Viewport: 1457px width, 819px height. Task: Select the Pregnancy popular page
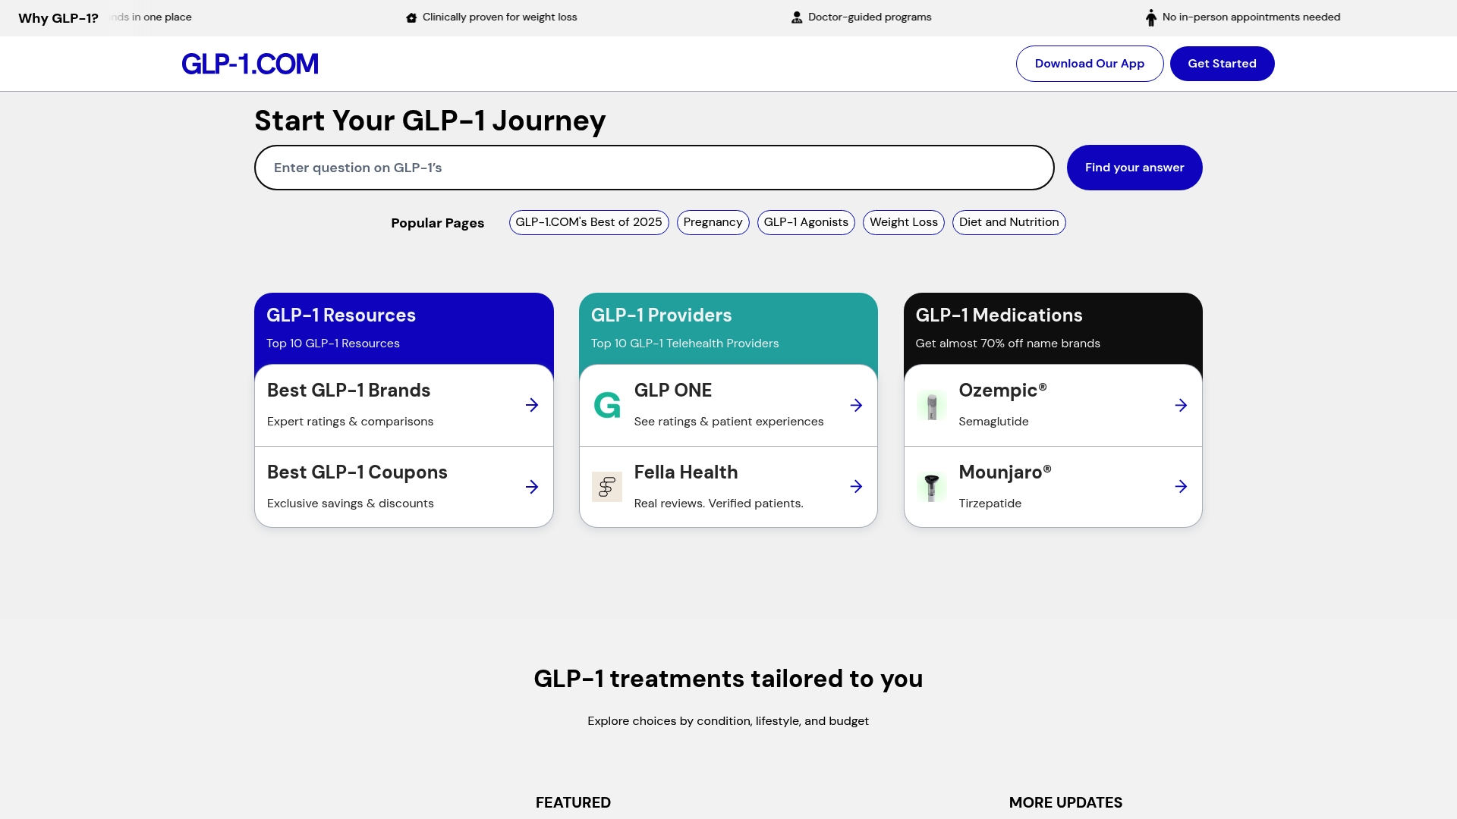(x=713, y=222)
